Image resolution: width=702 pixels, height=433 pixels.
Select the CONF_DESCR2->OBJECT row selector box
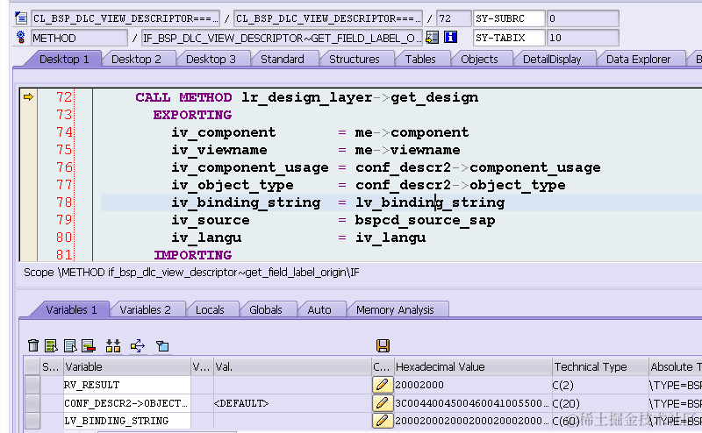(32, 403)
